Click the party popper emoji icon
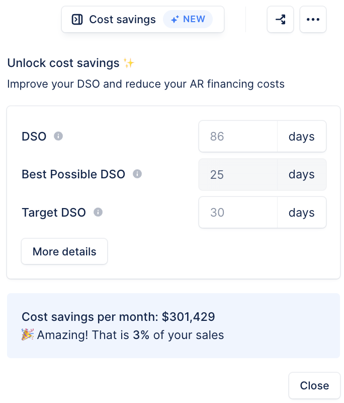Viewport: 344px width, 403px height. tap(28, 334)
